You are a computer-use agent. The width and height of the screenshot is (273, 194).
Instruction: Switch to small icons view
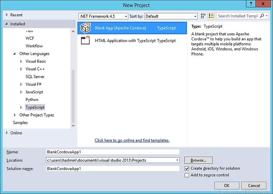click(x=203, y=16)
